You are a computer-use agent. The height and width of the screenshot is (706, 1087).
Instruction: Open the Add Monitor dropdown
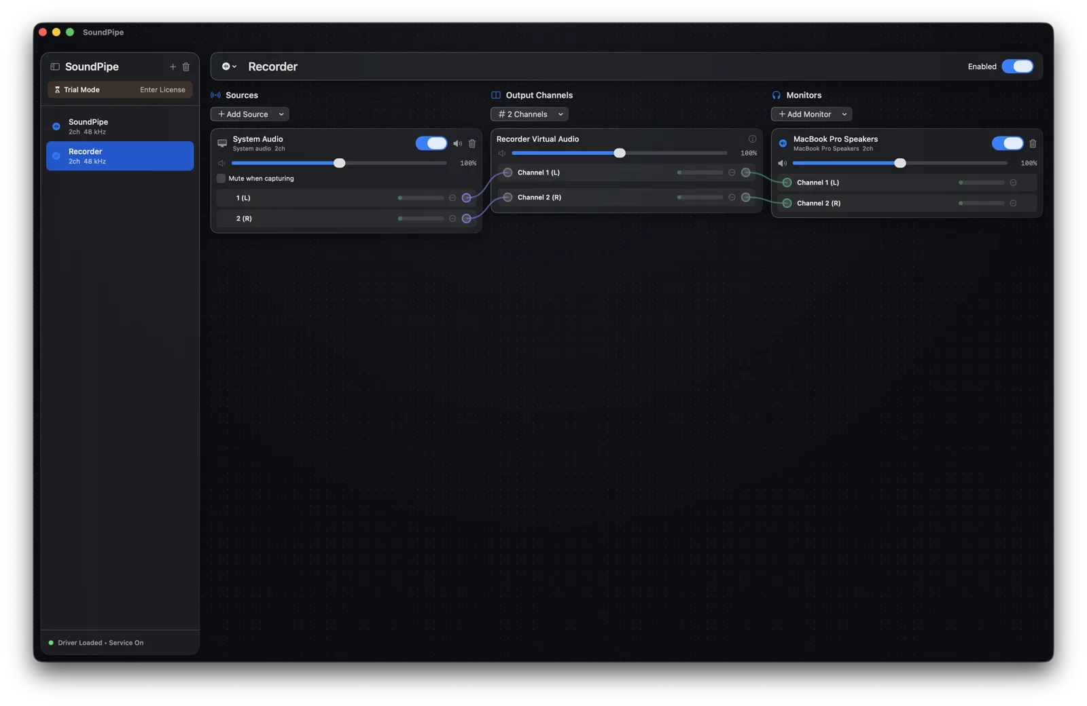pos(811,114)
